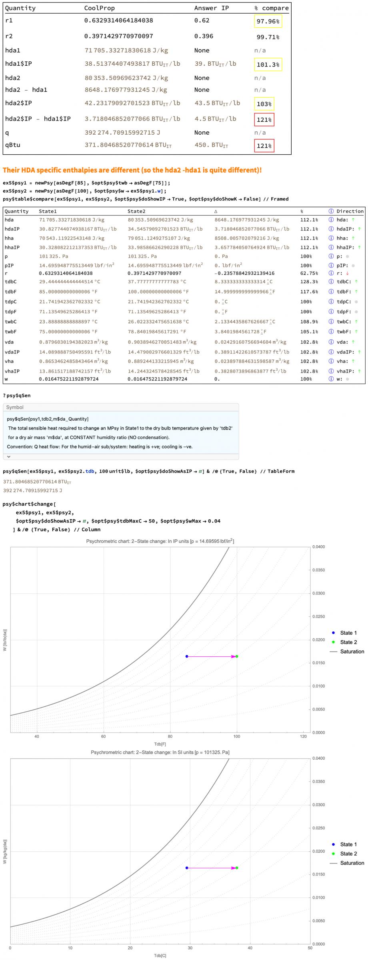Select the yellow-boxed 97.96% compare value
The image size is (368, 960).
click(268, 21)
